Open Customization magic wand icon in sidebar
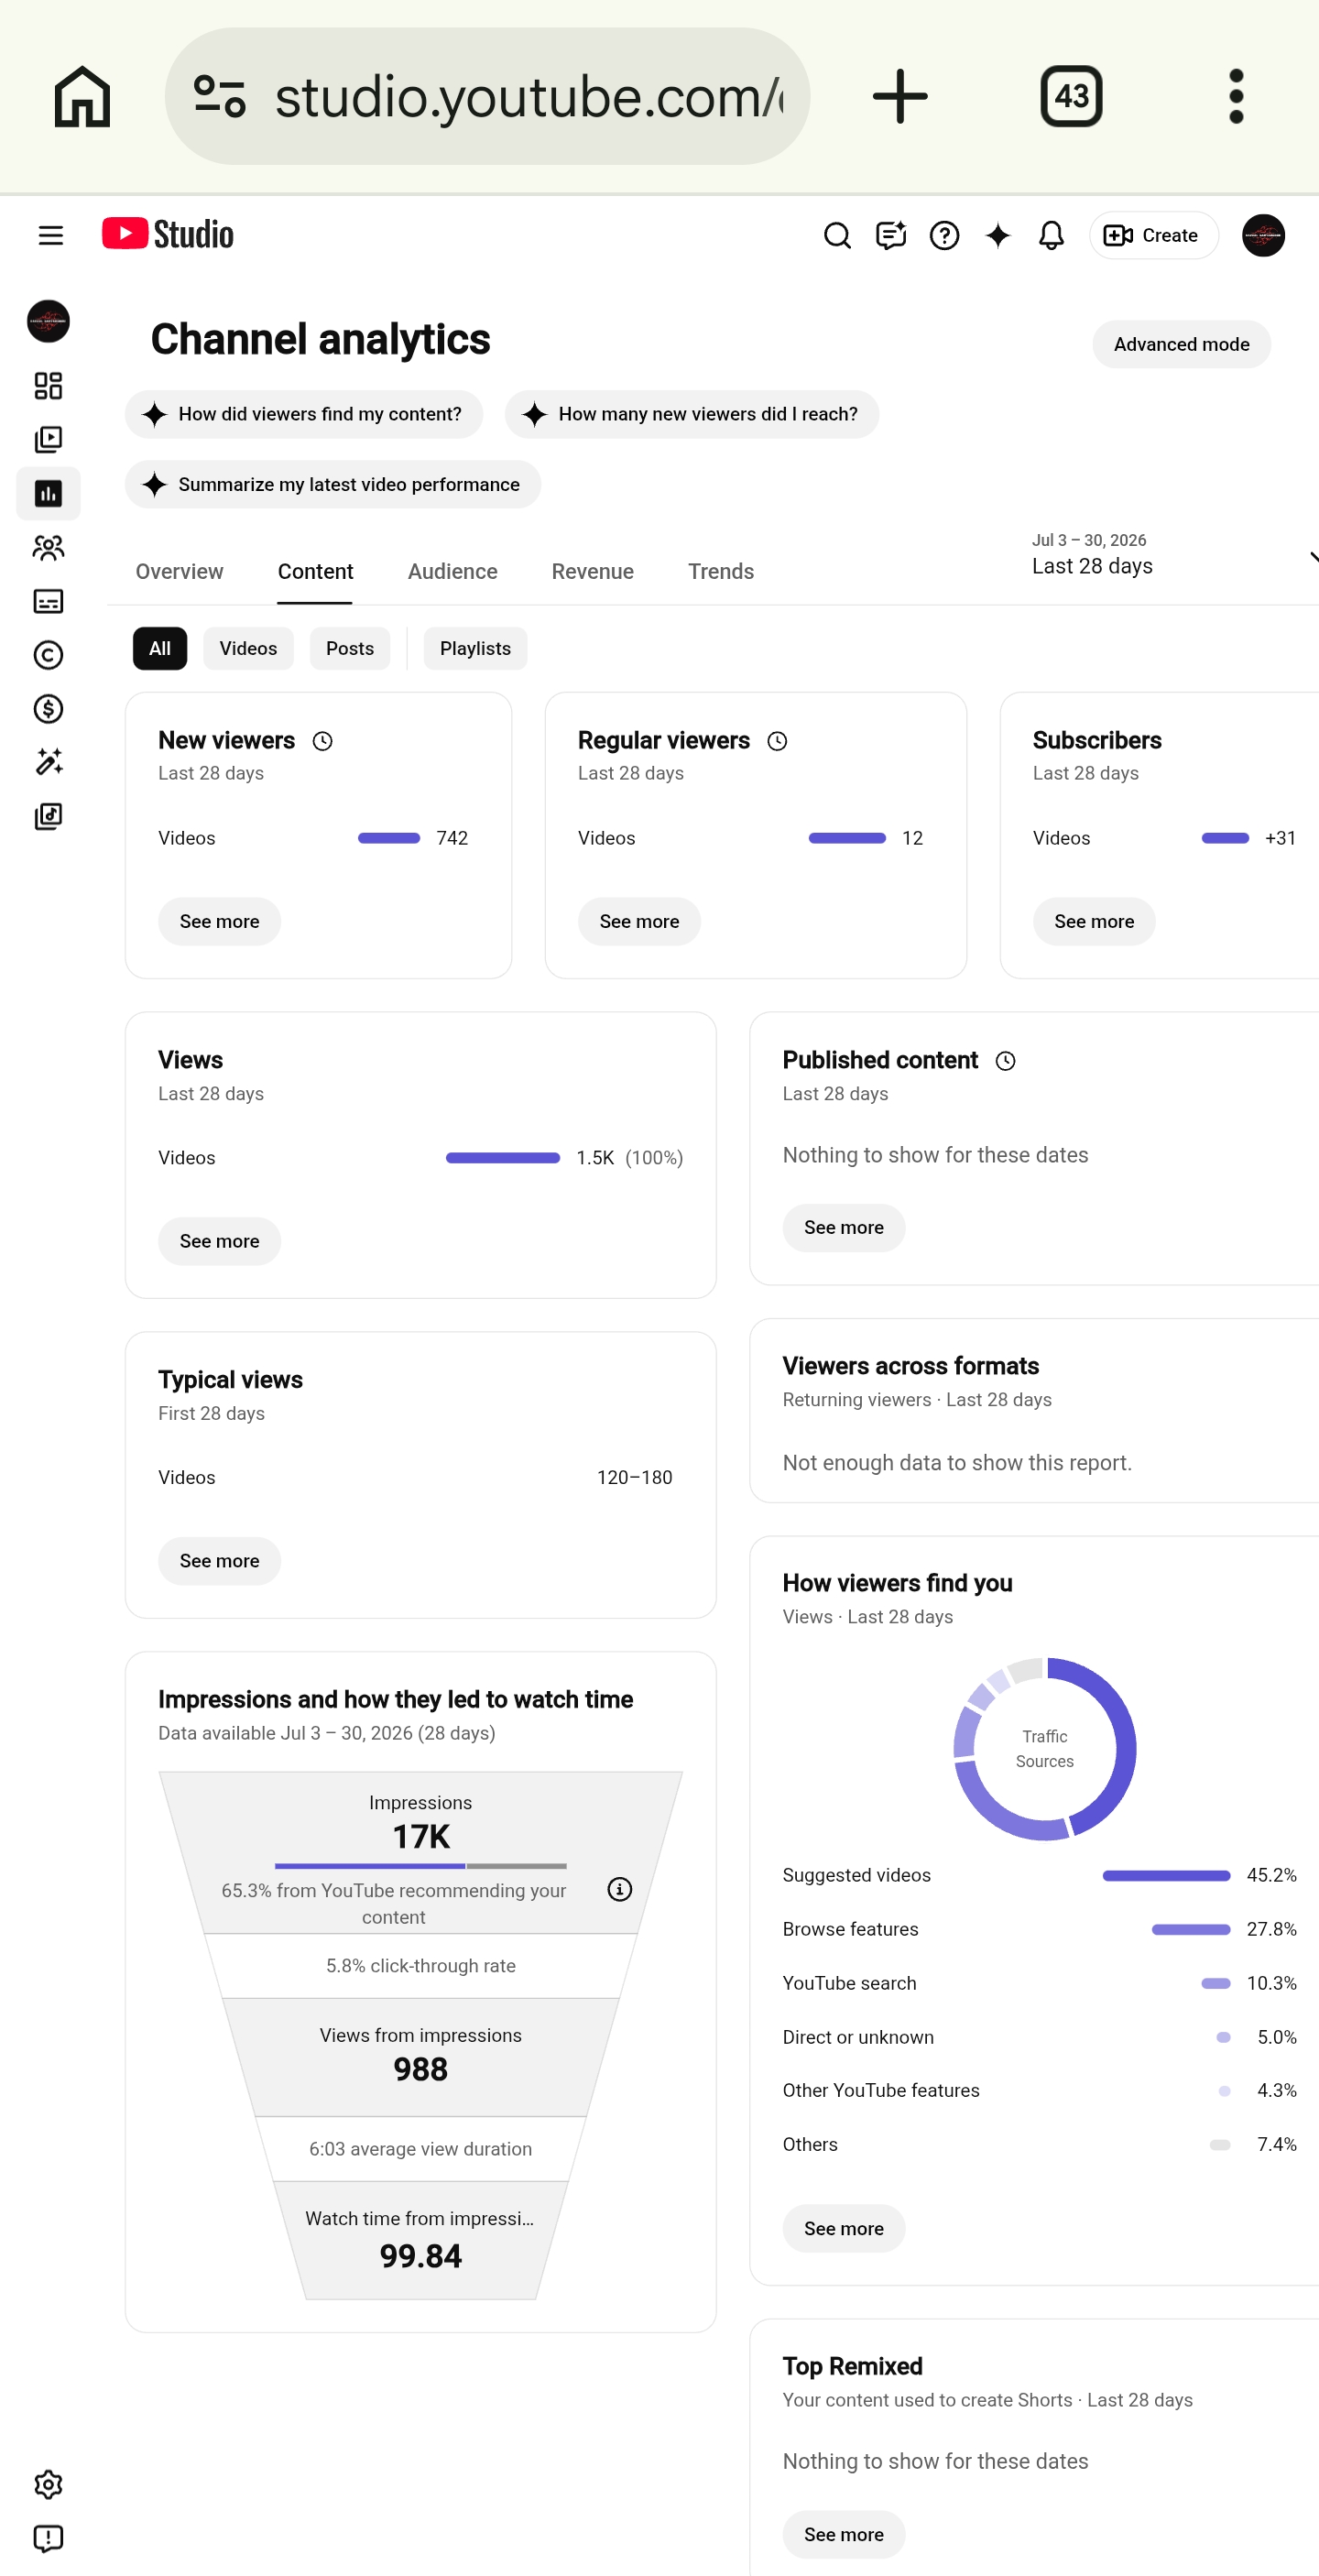 point(48,762)
